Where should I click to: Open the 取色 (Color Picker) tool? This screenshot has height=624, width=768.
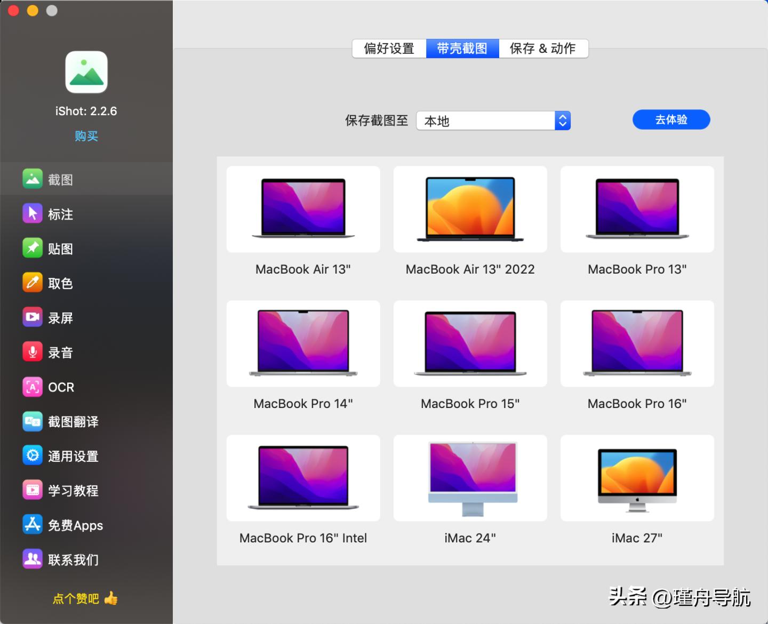[x=60, y=283]
